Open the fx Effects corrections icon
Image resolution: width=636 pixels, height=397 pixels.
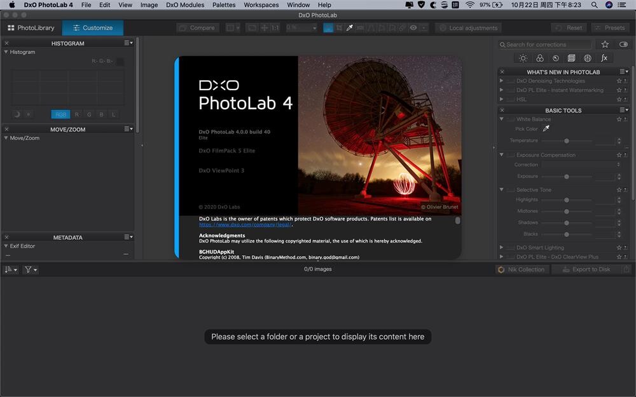[x=604, y=58]
